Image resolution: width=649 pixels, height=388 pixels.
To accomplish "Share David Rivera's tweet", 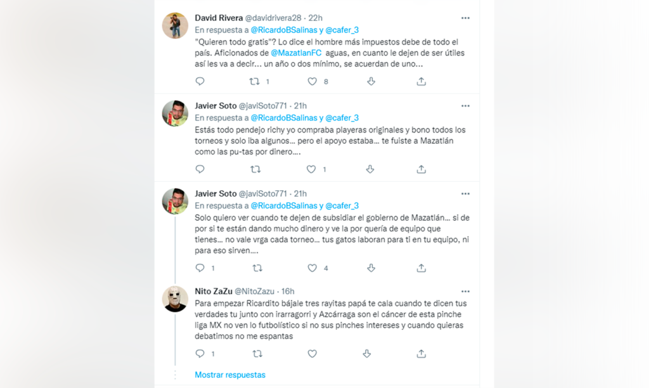I will (421, 81).
